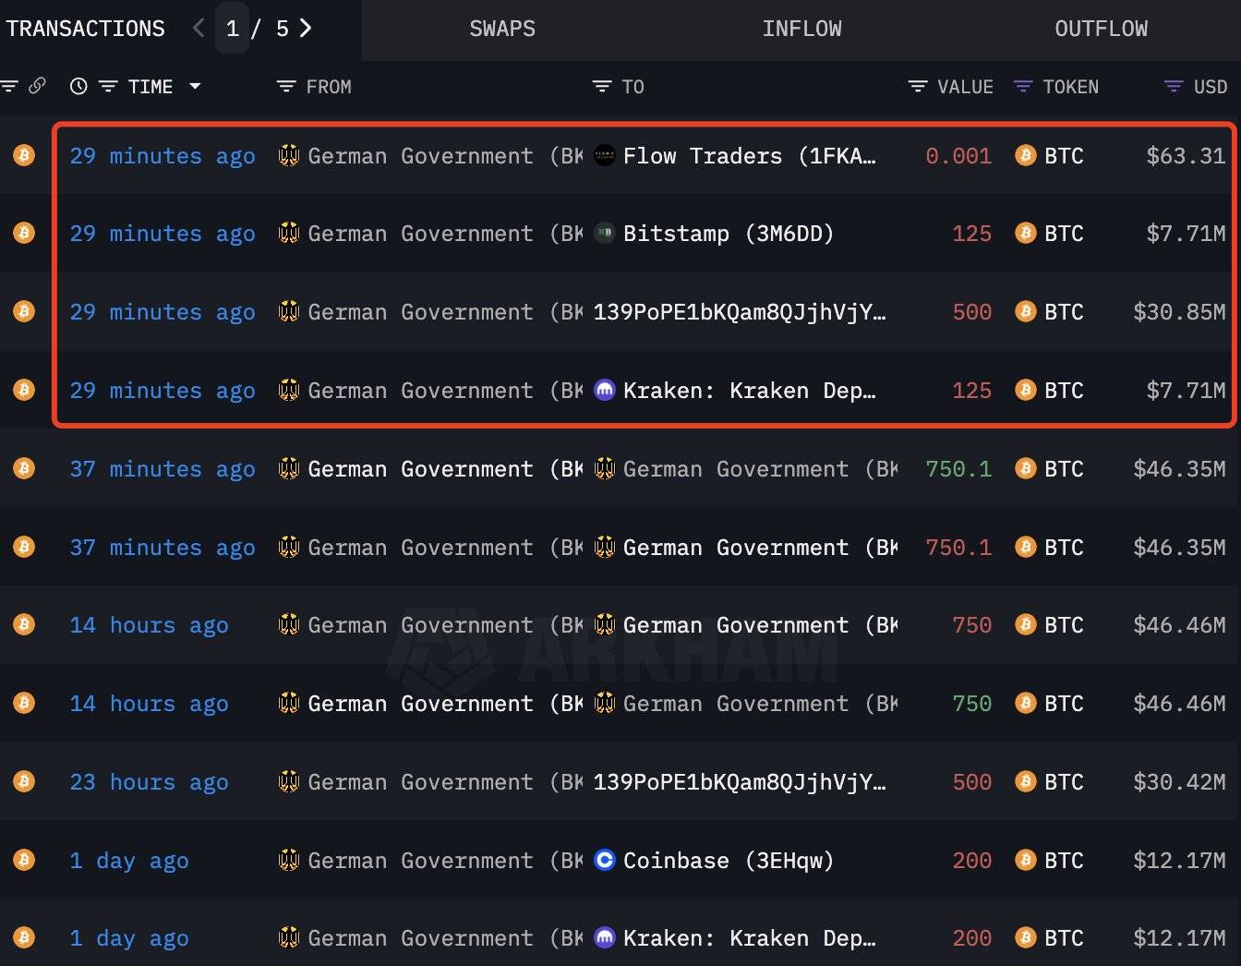Click the recipient crest icon in the green 750.1 row
Viewport: 1241px width, 966px height.
tap(605, 468)
